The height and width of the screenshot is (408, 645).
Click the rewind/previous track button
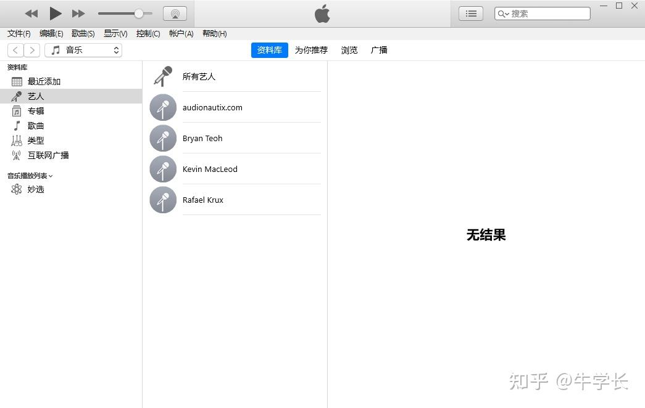point(31,14)
